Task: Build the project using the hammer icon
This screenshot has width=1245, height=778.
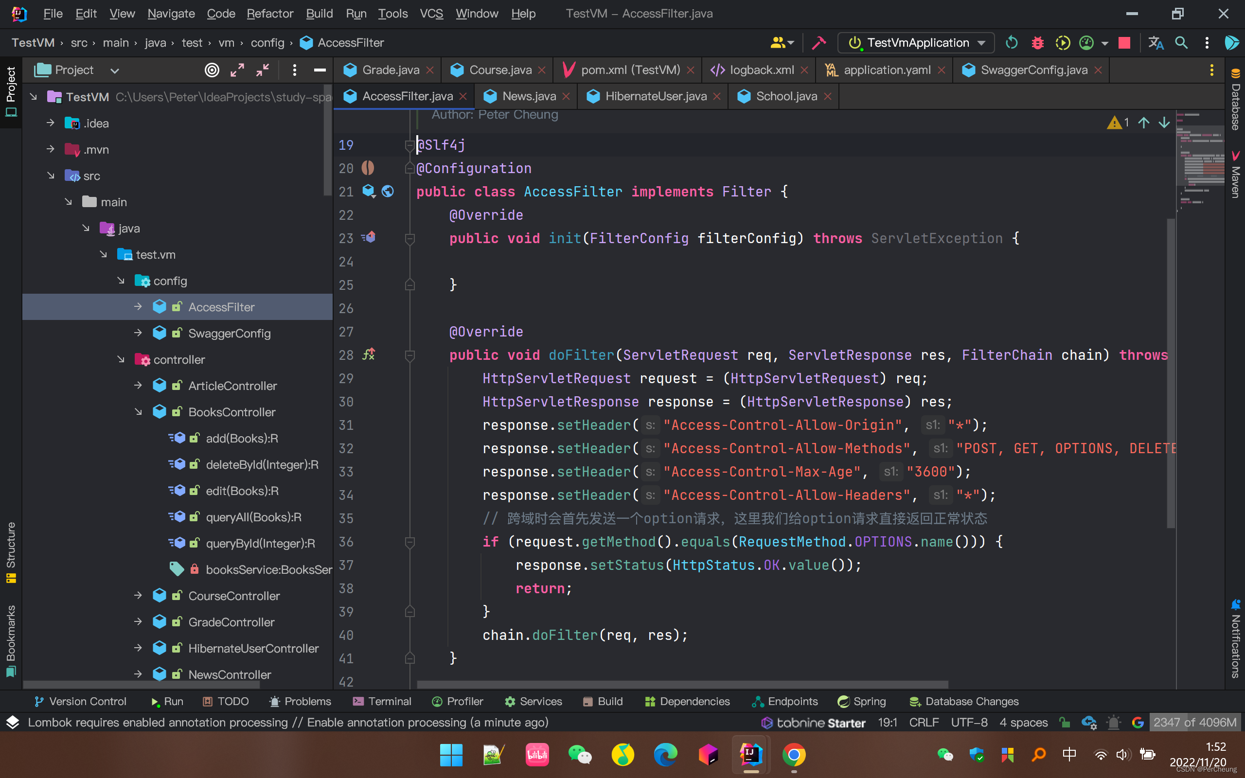Action: (x=818, y=43)
